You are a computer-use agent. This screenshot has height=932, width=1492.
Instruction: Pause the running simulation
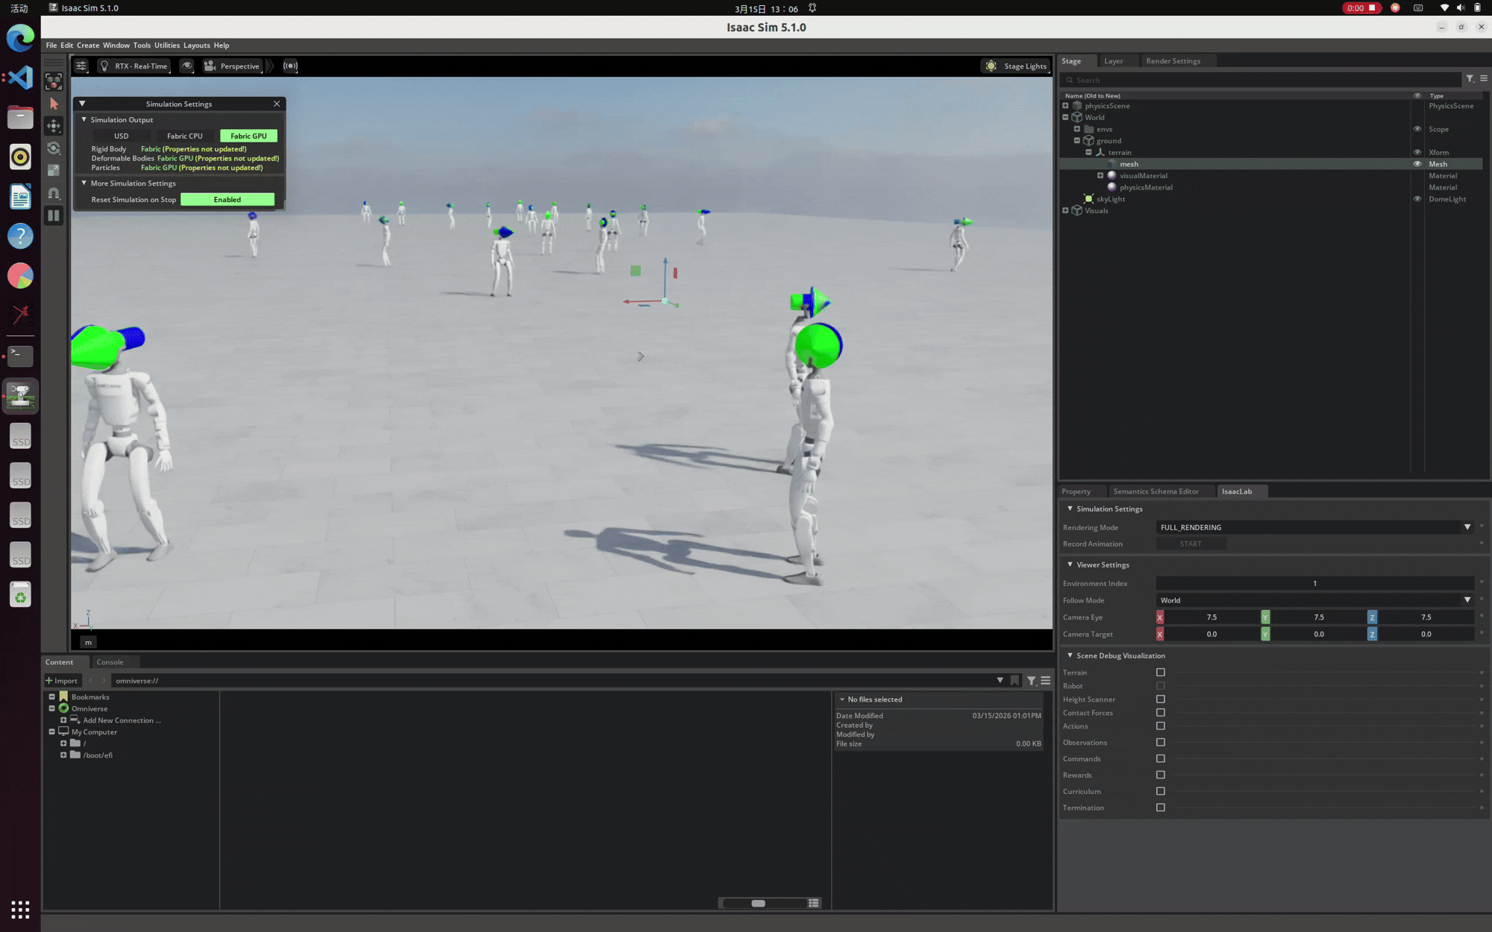point(54,216)
